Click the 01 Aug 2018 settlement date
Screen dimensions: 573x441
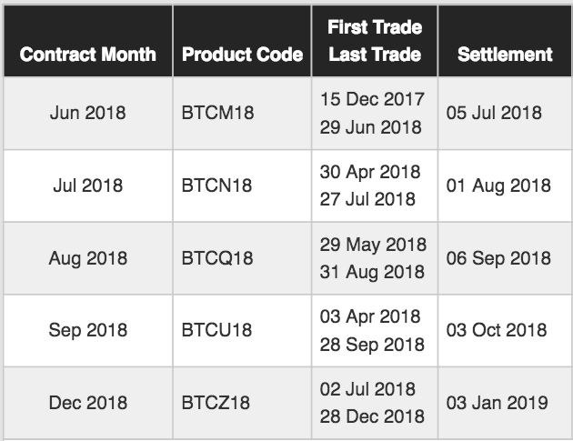click(498, 185)
